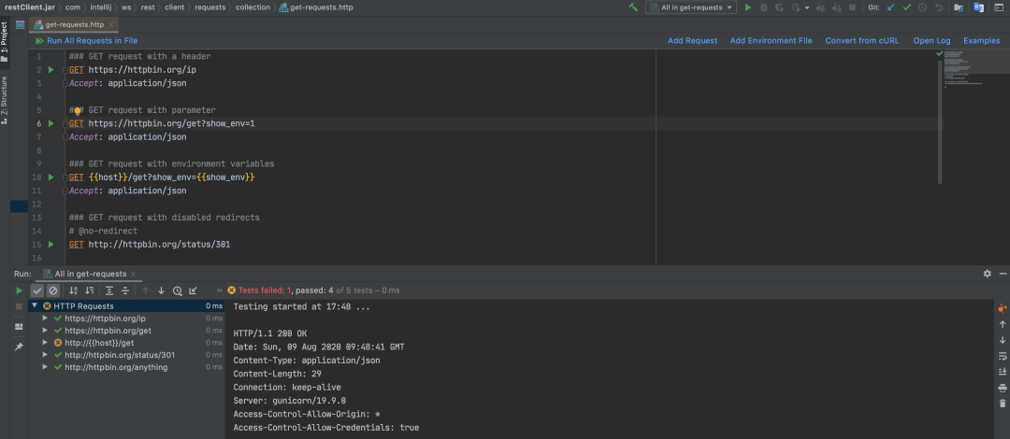
Task: Click the Add Request link
Action: (692, 40)
